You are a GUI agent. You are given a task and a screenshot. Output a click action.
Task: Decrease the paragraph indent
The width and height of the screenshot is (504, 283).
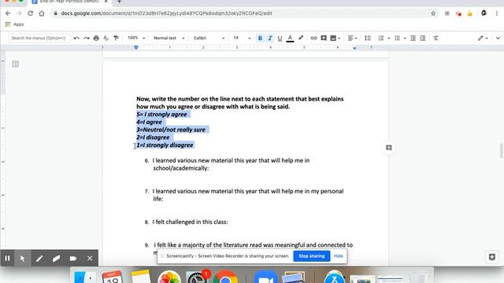(413, 39)
